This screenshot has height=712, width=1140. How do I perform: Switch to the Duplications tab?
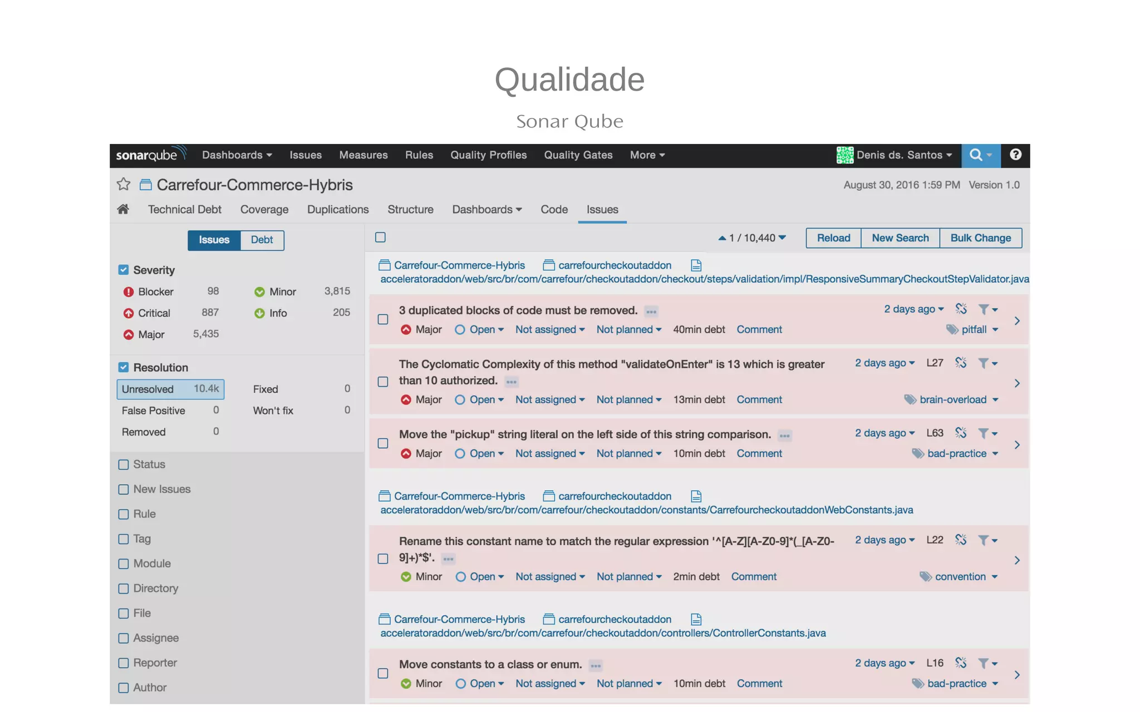point(338,209)
